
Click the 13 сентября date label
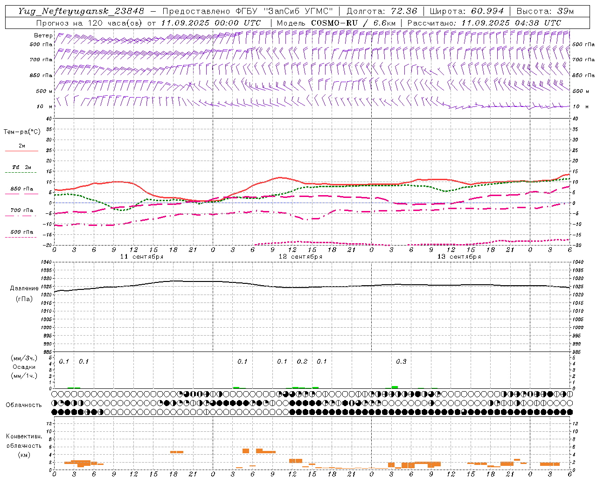point(459,257)
